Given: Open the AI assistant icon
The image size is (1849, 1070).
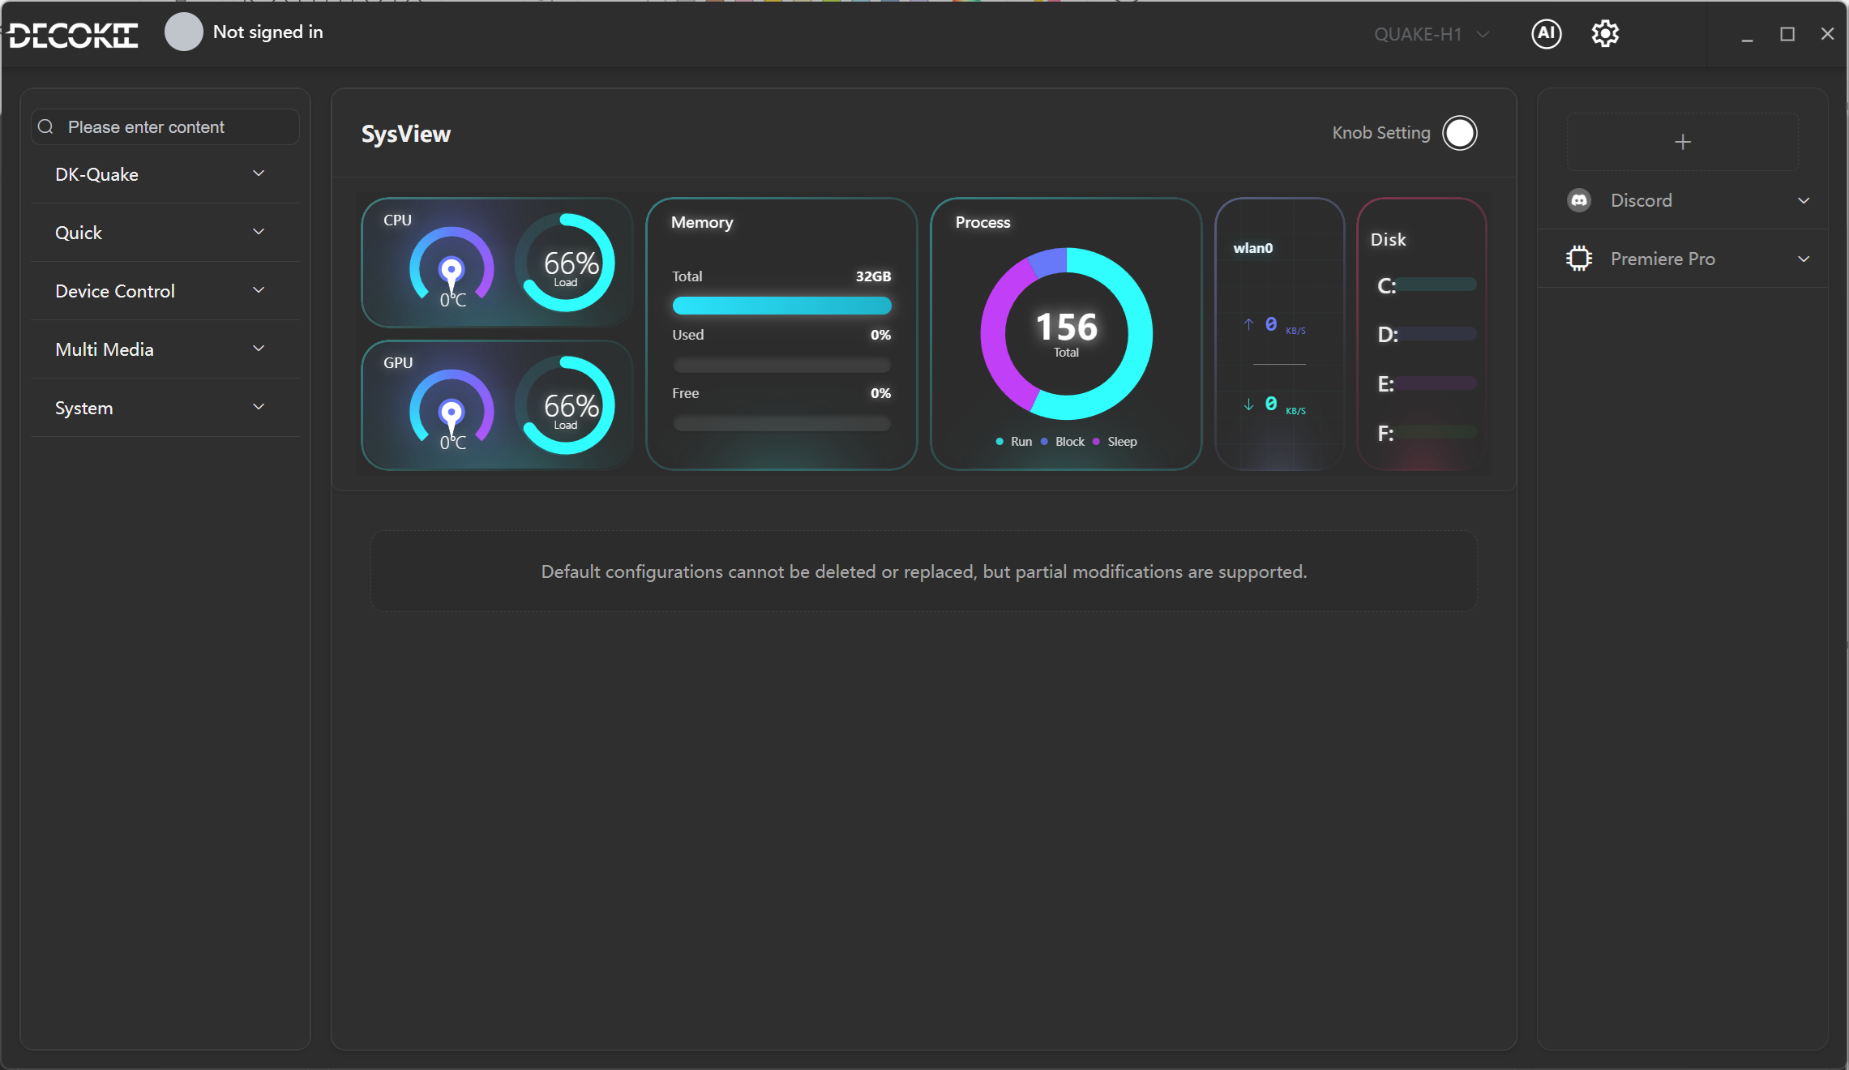Looking at the screenshot, I should click(x=1546, y=33).
